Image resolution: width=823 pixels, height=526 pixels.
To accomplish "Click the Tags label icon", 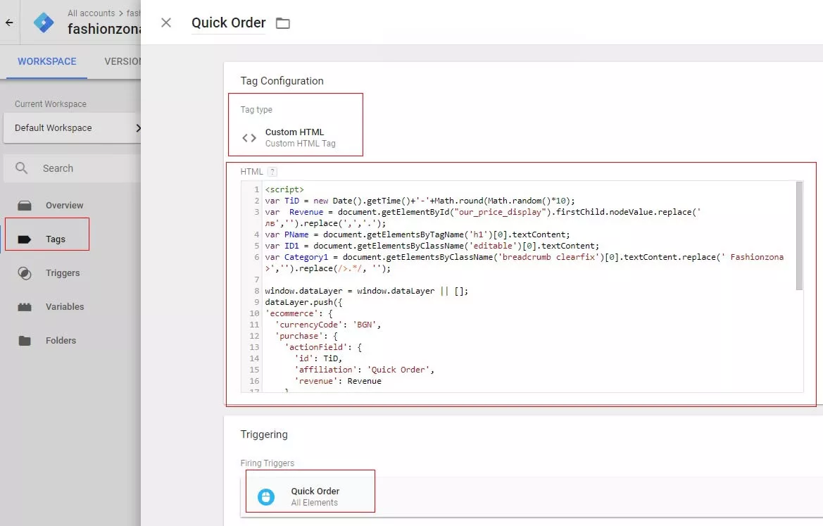I will tap(25, 239).
